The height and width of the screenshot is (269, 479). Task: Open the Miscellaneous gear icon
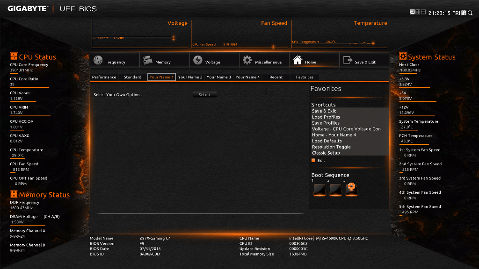coord(247,60)
